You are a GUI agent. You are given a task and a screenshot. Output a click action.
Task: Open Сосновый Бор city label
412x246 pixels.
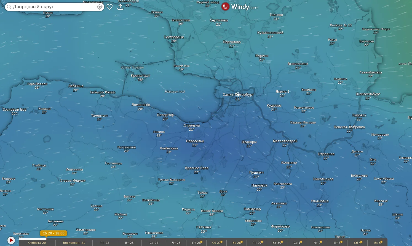click(14, 110)
